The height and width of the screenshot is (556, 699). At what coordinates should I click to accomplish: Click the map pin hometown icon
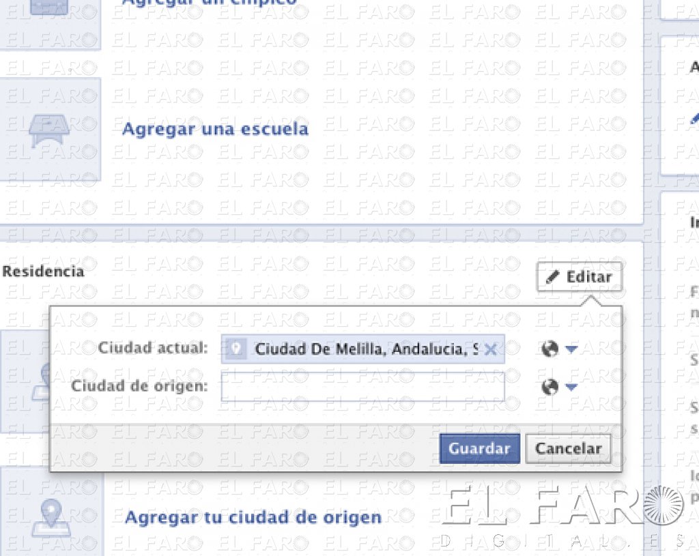[x=51, y=518]
